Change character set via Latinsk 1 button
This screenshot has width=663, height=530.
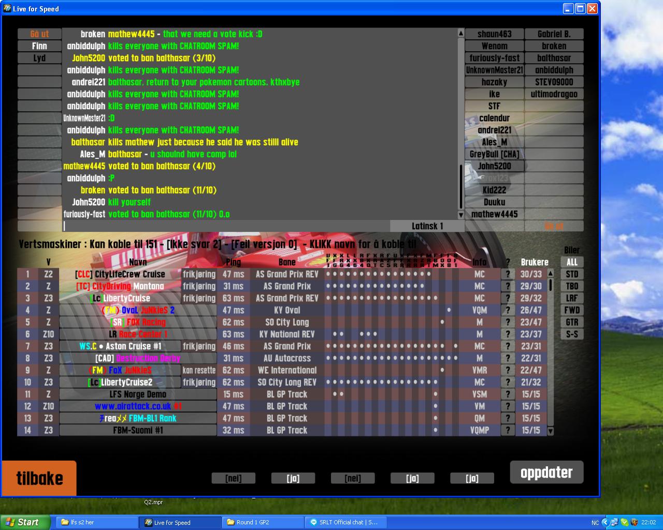coord(427,226)
